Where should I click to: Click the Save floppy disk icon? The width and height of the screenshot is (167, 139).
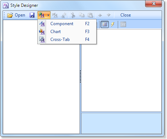32,15
